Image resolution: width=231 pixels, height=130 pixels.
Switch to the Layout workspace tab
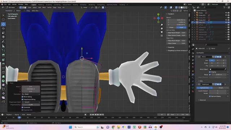(x=34, y=5)
